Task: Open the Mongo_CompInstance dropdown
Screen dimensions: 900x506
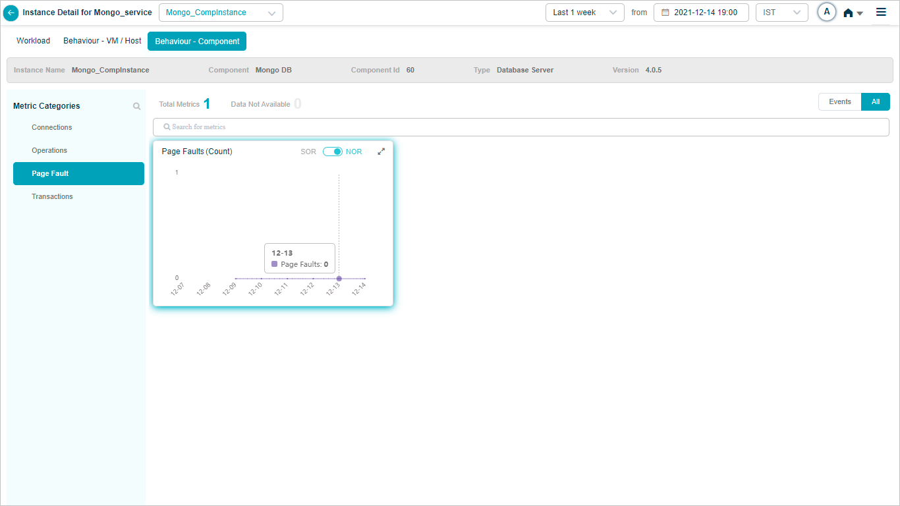Action: coord(221,13)
